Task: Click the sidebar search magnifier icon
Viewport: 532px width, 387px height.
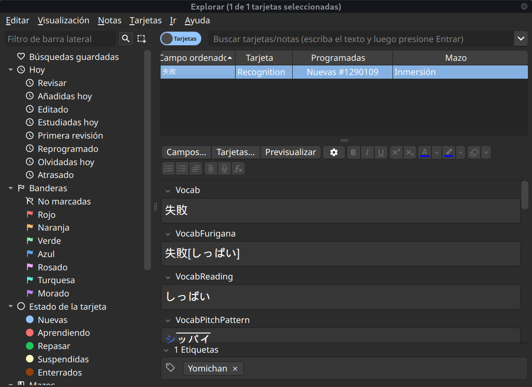Action: tap(126, 39)
